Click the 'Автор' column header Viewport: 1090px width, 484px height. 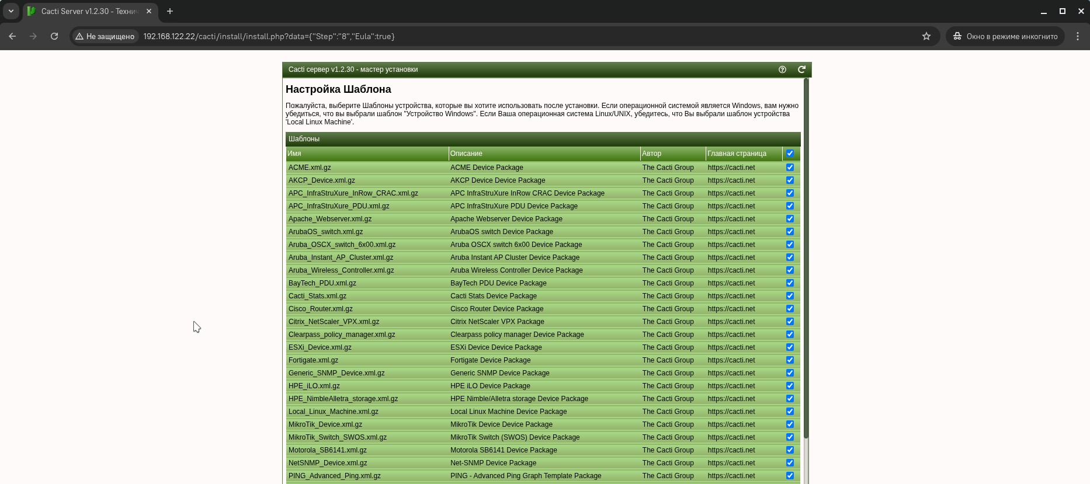click(673, 154)
